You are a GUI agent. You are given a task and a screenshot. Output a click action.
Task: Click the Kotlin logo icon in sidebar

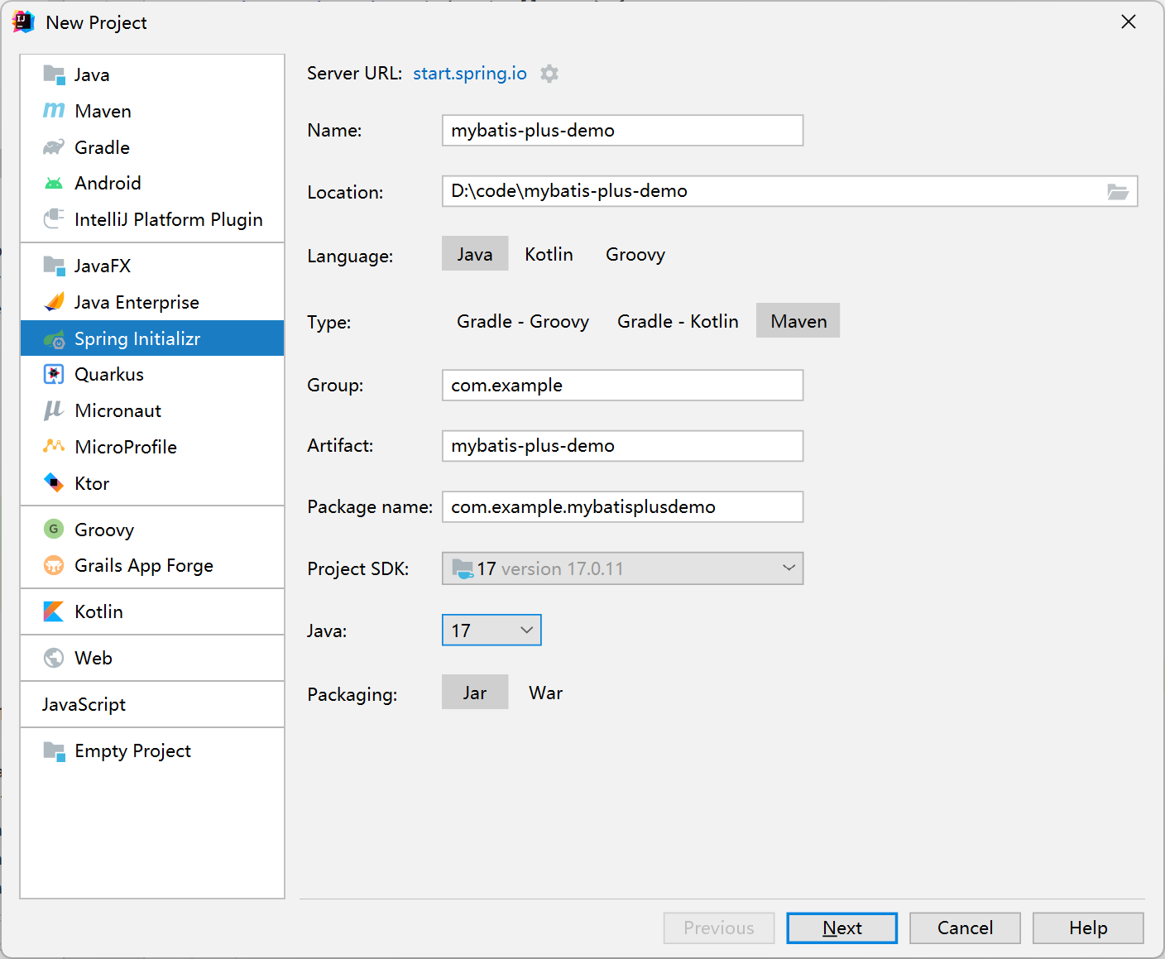pos(54,611)
